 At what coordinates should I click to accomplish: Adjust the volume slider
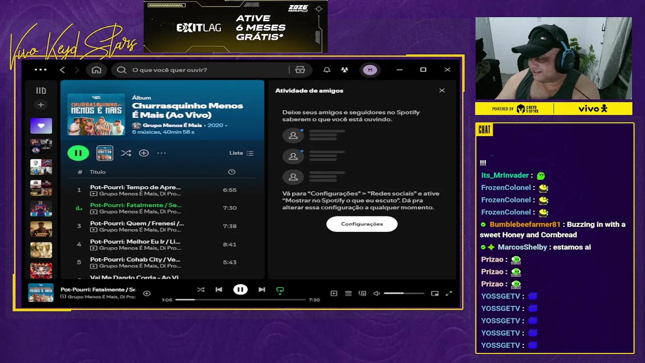pyautogui.click(x=404, y=293)
